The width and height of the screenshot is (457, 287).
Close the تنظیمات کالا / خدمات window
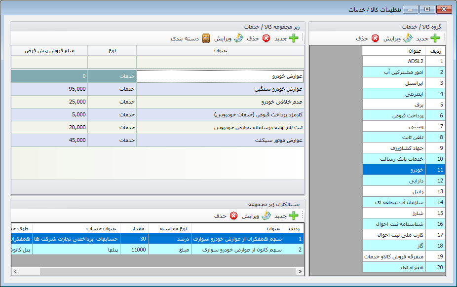(444, 9)
